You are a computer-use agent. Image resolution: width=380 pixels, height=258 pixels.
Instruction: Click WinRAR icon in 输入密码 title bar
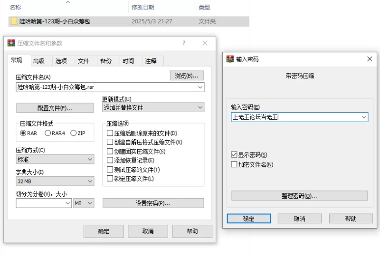pos(230,59)
